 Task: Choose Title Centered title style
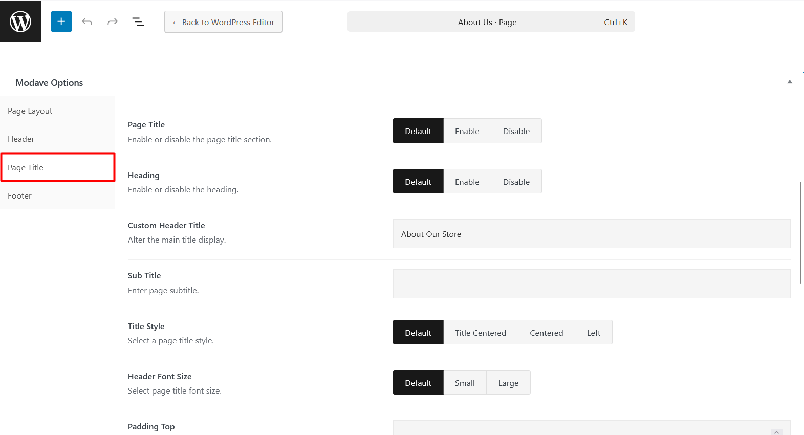(x=480, y=333)
